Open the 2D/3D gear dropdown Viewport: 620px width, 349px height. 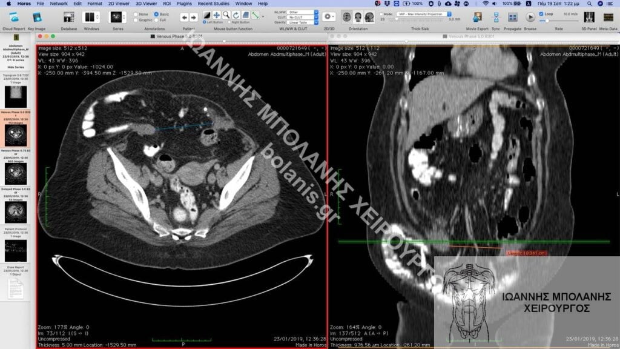coord(329,16)
